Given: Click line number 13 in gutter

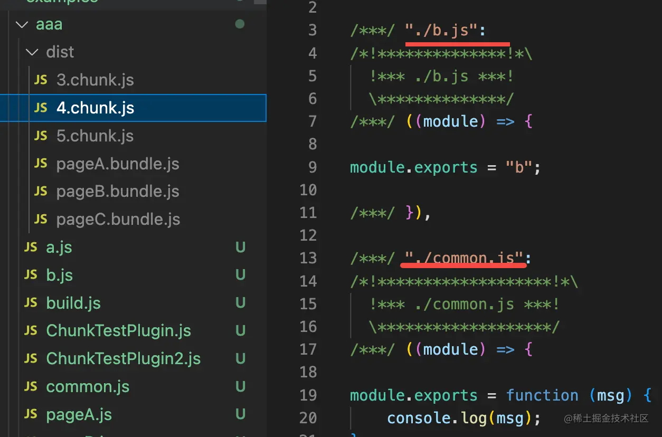Looking at the screenshot, I should pos(308,258).
